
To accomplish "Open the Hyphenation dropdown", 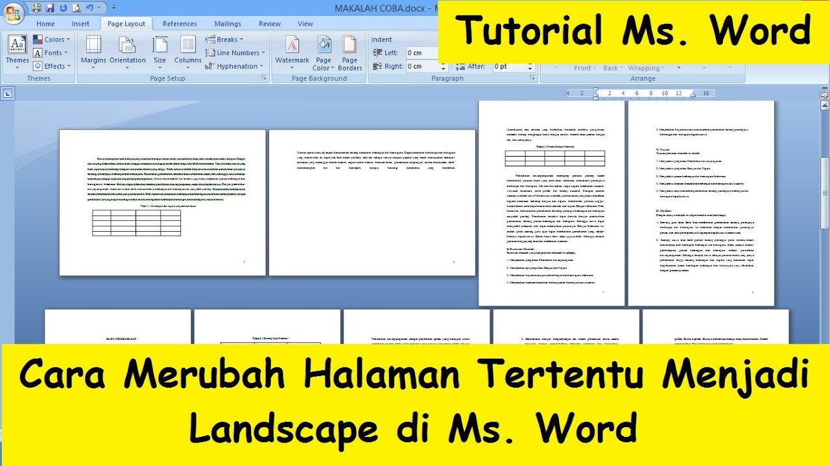I will (x=235, y=66).
